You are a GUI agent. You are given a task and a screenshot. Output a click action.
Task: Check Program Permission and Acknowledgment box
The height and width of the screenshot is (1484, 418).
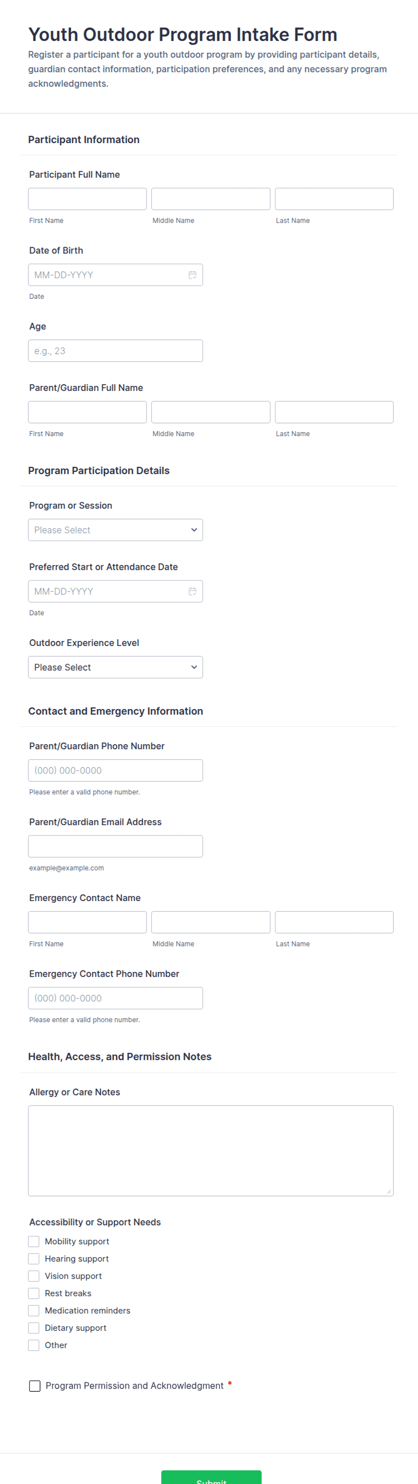pyautogui.click(x=35, y=1385)
